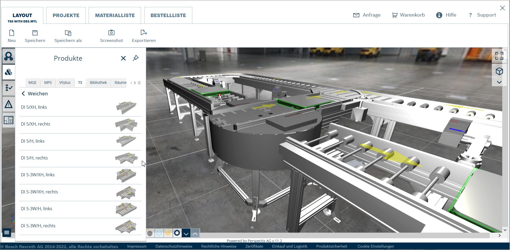The width and height of the screenshot is (510, 250).
Task: Open the gears configuration sidebar icon
Action: click(x=9, y=56)
